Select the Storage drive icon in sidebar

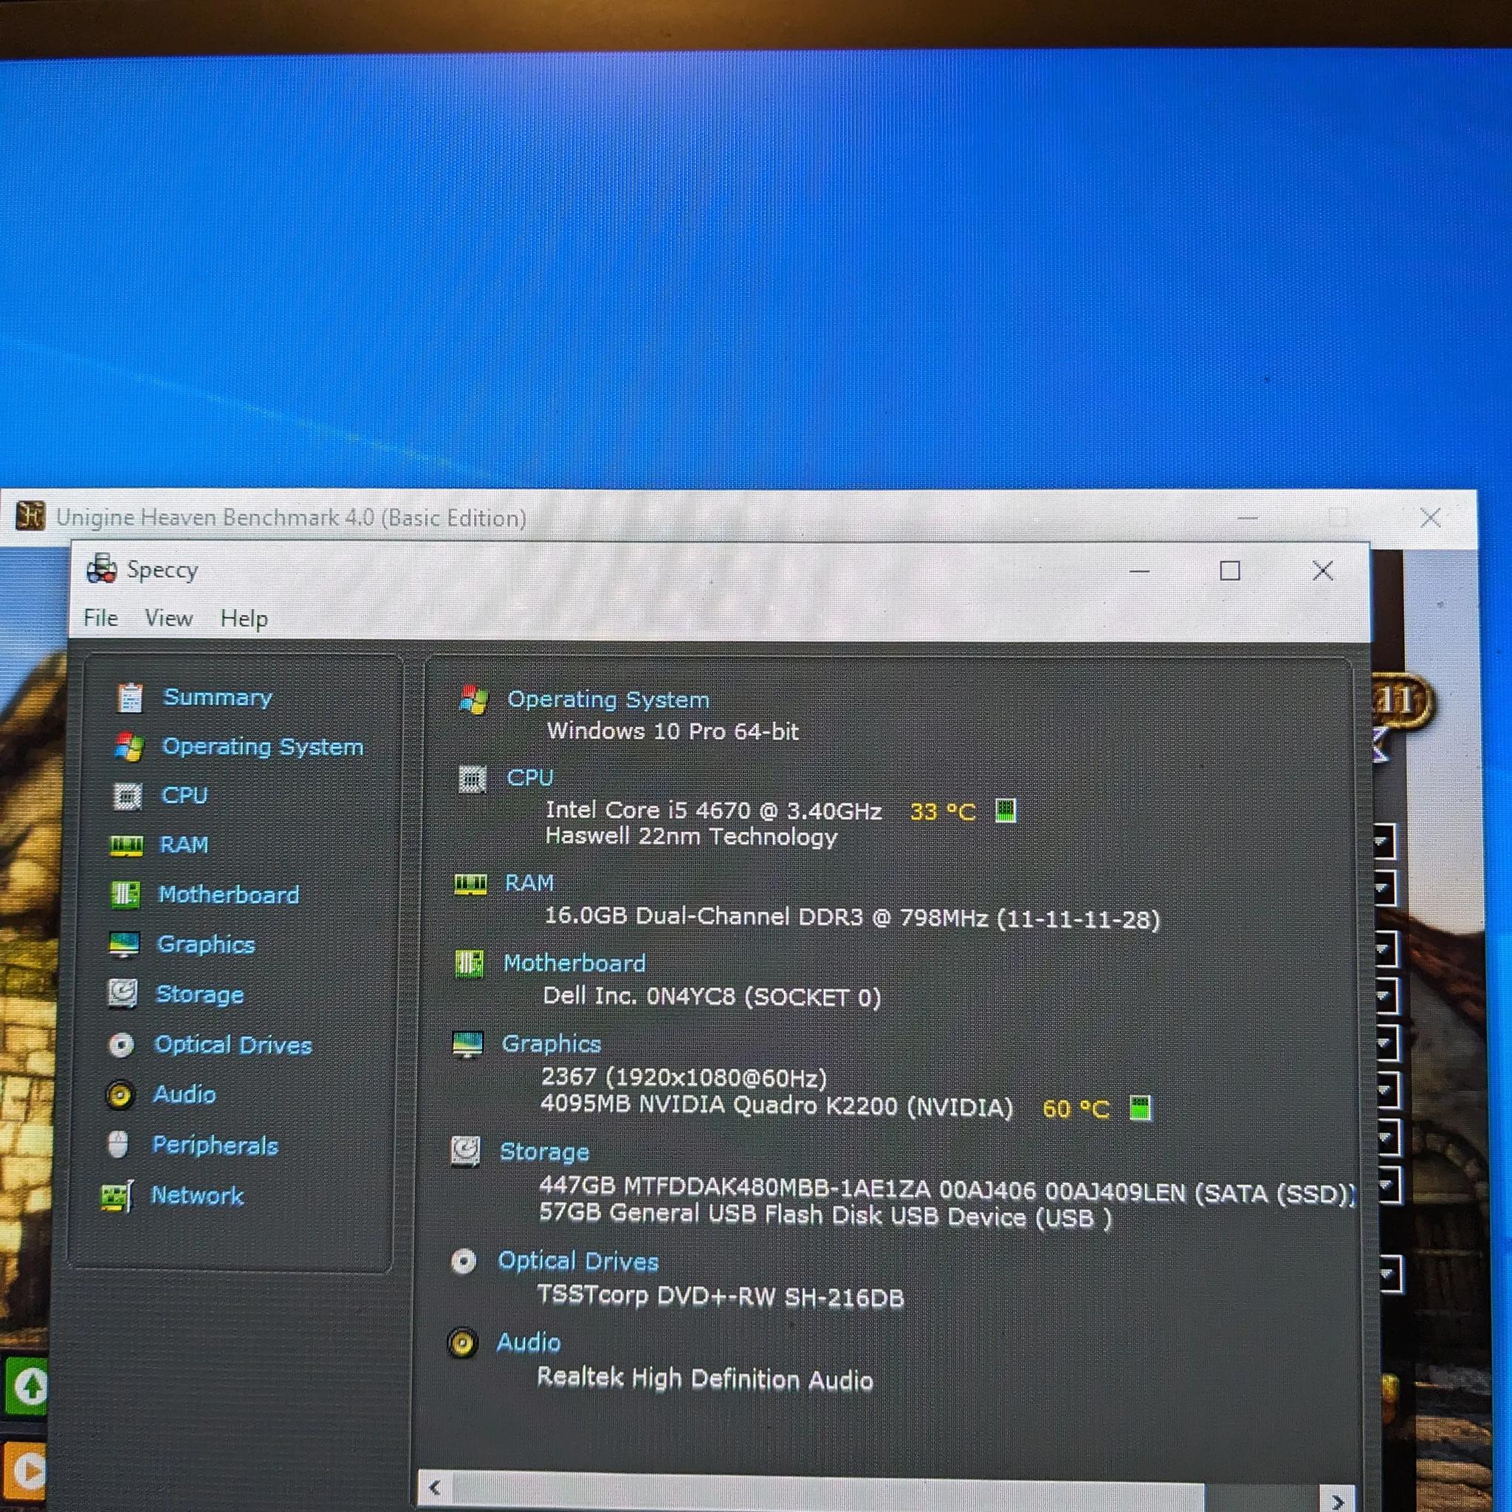click(x=122, y=994)
